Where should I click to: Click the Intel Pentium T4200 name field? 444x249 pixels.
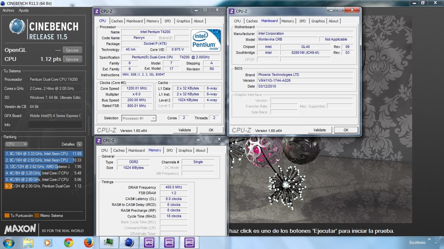pyautogui.click(x=155, y=32)
